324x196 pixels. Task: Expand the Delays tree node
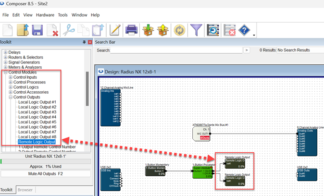(x=6, y=52)
